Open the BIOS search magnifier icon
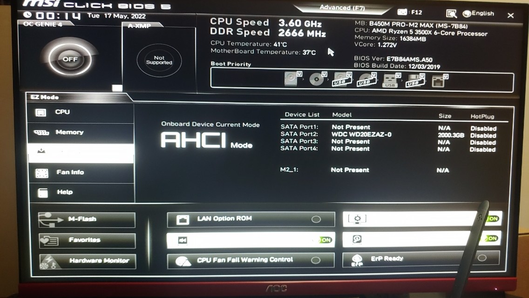 tap(451, 14)
